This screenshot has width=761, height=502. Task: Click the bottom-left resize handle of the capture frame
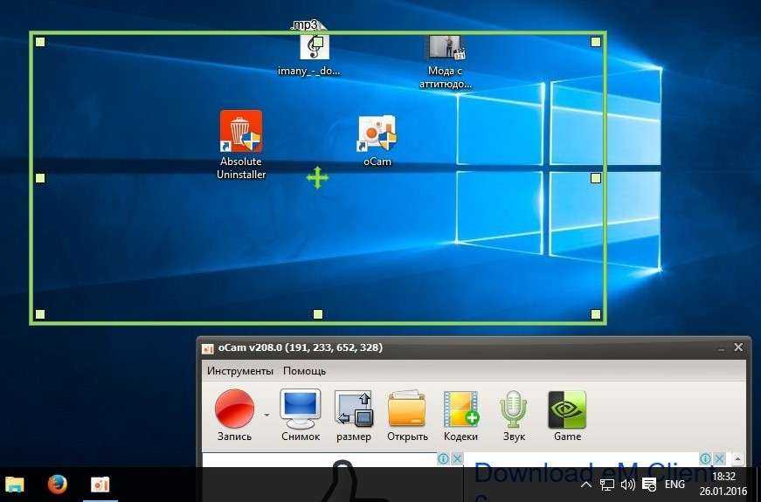[40, 314]
